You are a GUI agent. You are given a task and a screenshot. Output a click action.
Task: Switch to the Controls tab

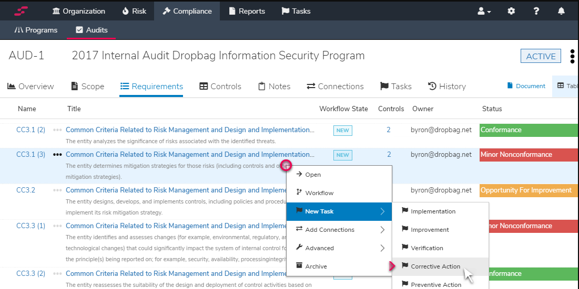point(220,87)
